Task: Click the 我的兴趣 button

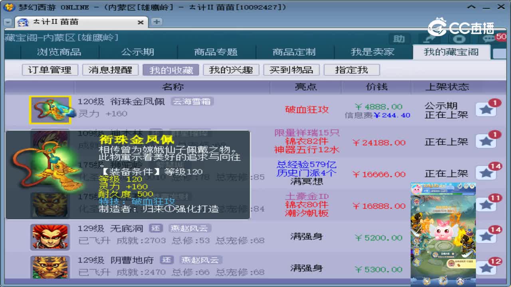Action: [x=231, y=70]
